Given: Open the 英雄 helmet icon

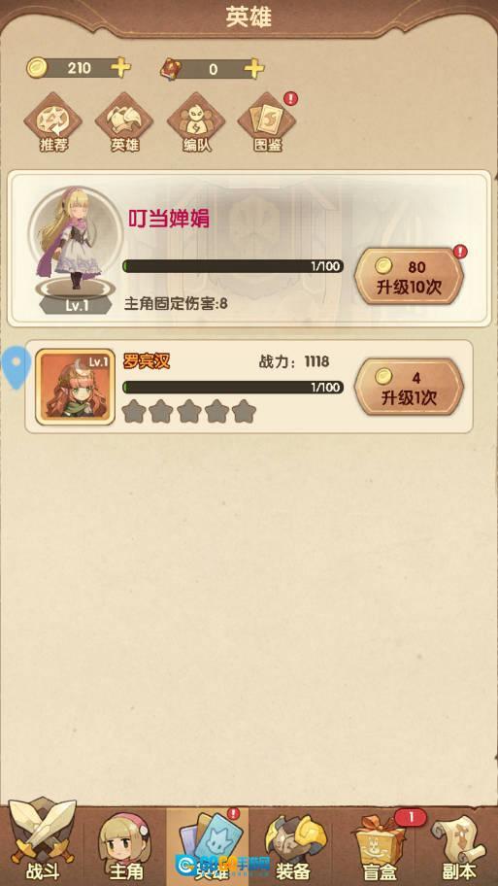Looking at the screenshot, I should 124,122.
